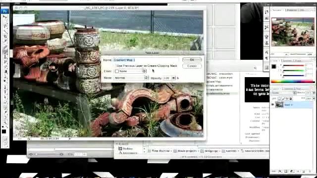317x178 pixels.
Task: Open Layers panel blend mode dropdown
Action: (x=284, y=93)
